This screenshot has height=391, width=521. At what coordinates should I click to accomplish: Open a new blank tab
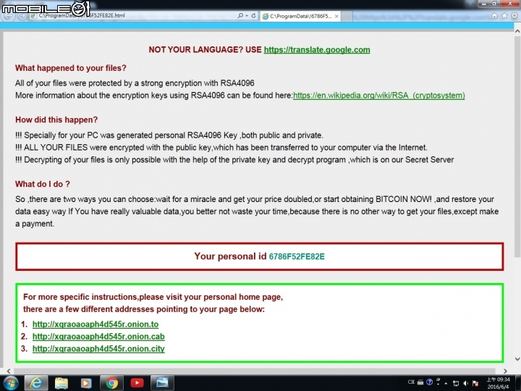(x=347, y=16)
